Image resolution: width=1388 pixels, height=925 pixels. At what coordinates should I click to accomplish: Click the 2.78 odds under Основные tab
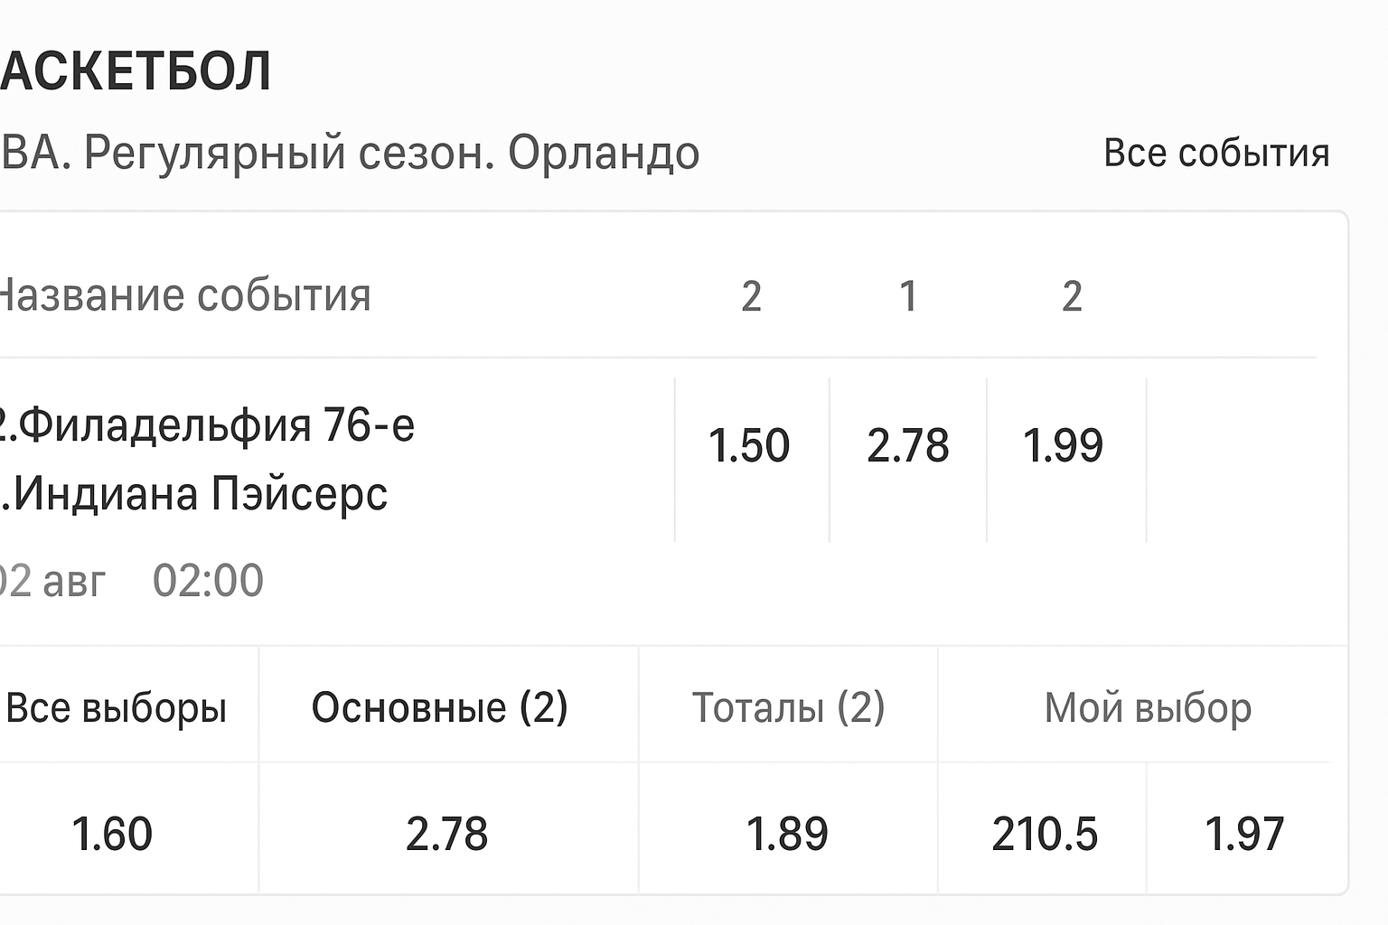click(x=446, y=834)
